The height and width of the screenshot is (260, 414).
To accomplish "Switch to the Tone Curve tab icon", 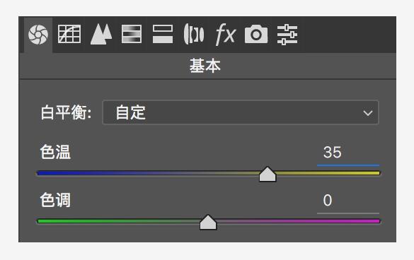I will point(69,34).
